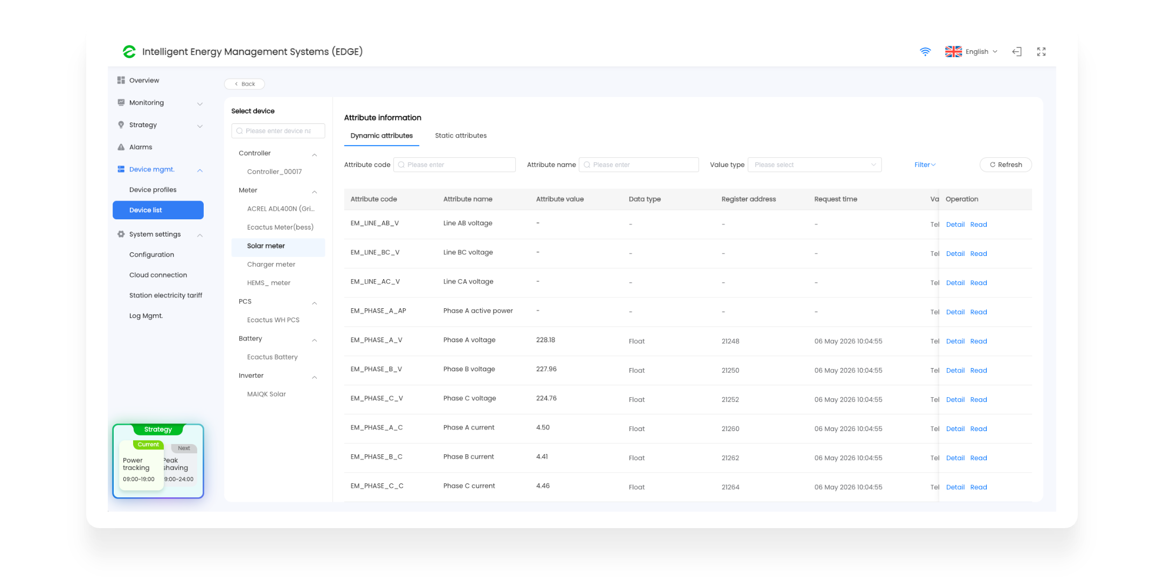Select Ecactus WH PCS device
This screenshot has width=1164, height=582.
[273, 320]
